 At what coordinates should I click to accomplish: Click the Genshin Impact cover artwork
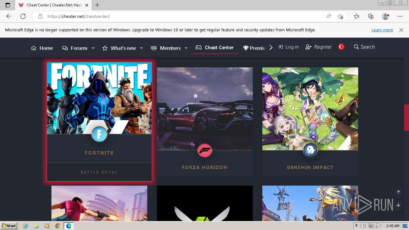310,109
